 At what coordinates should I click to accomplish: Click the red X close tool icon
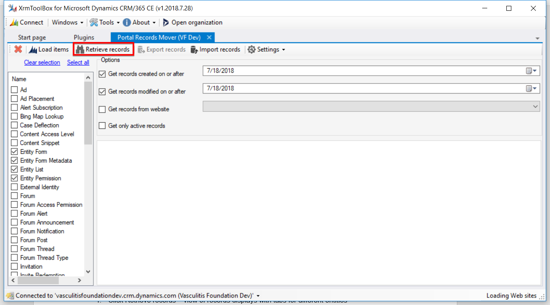(x=18, y=49)
